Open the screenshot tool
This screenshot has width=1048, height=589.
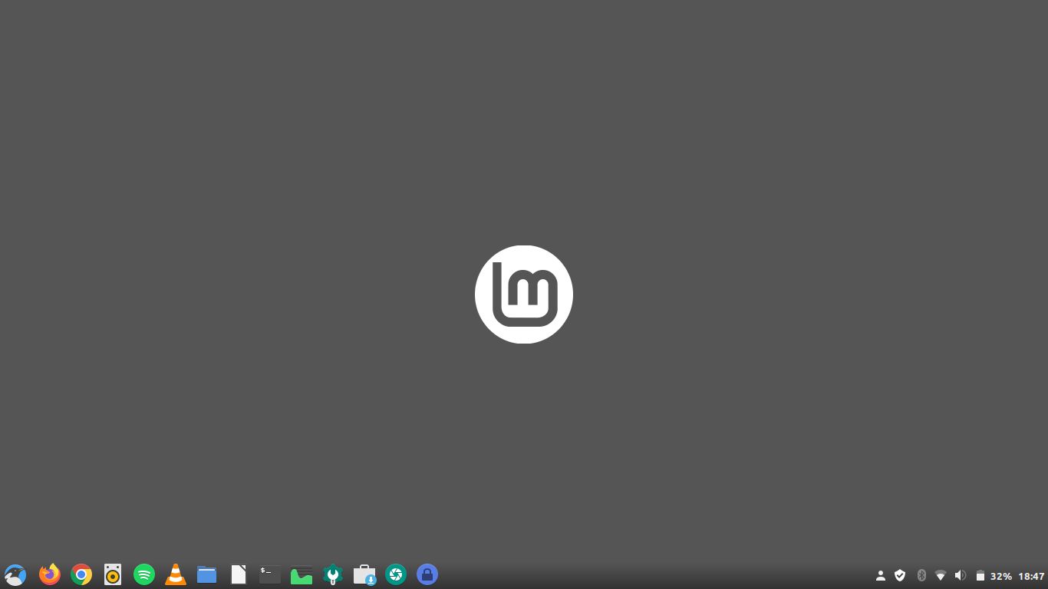coord(395,574)
